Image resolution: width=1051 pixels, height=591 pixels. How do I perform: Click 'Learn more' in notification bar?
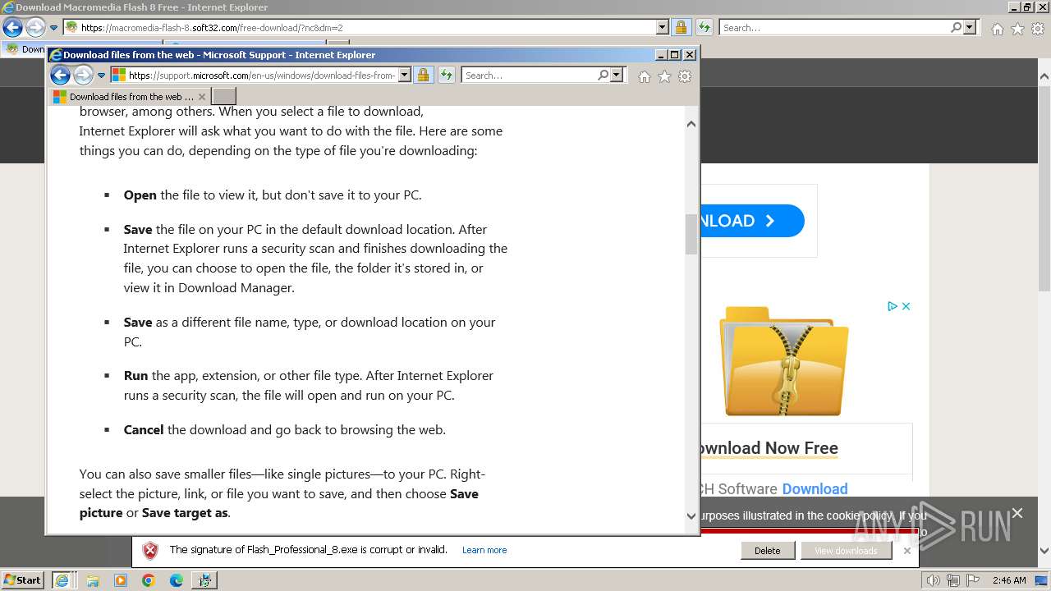(x=484, y=550)
